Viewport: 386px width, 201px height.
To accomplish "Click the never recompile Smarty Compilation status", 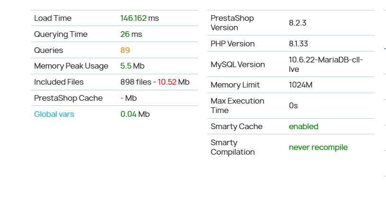I will 318,147.
